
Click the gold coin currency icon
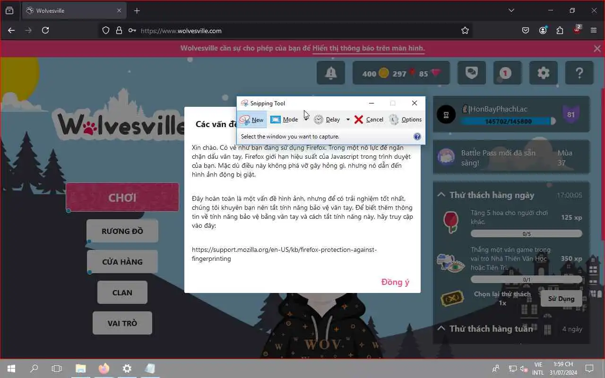384,73
